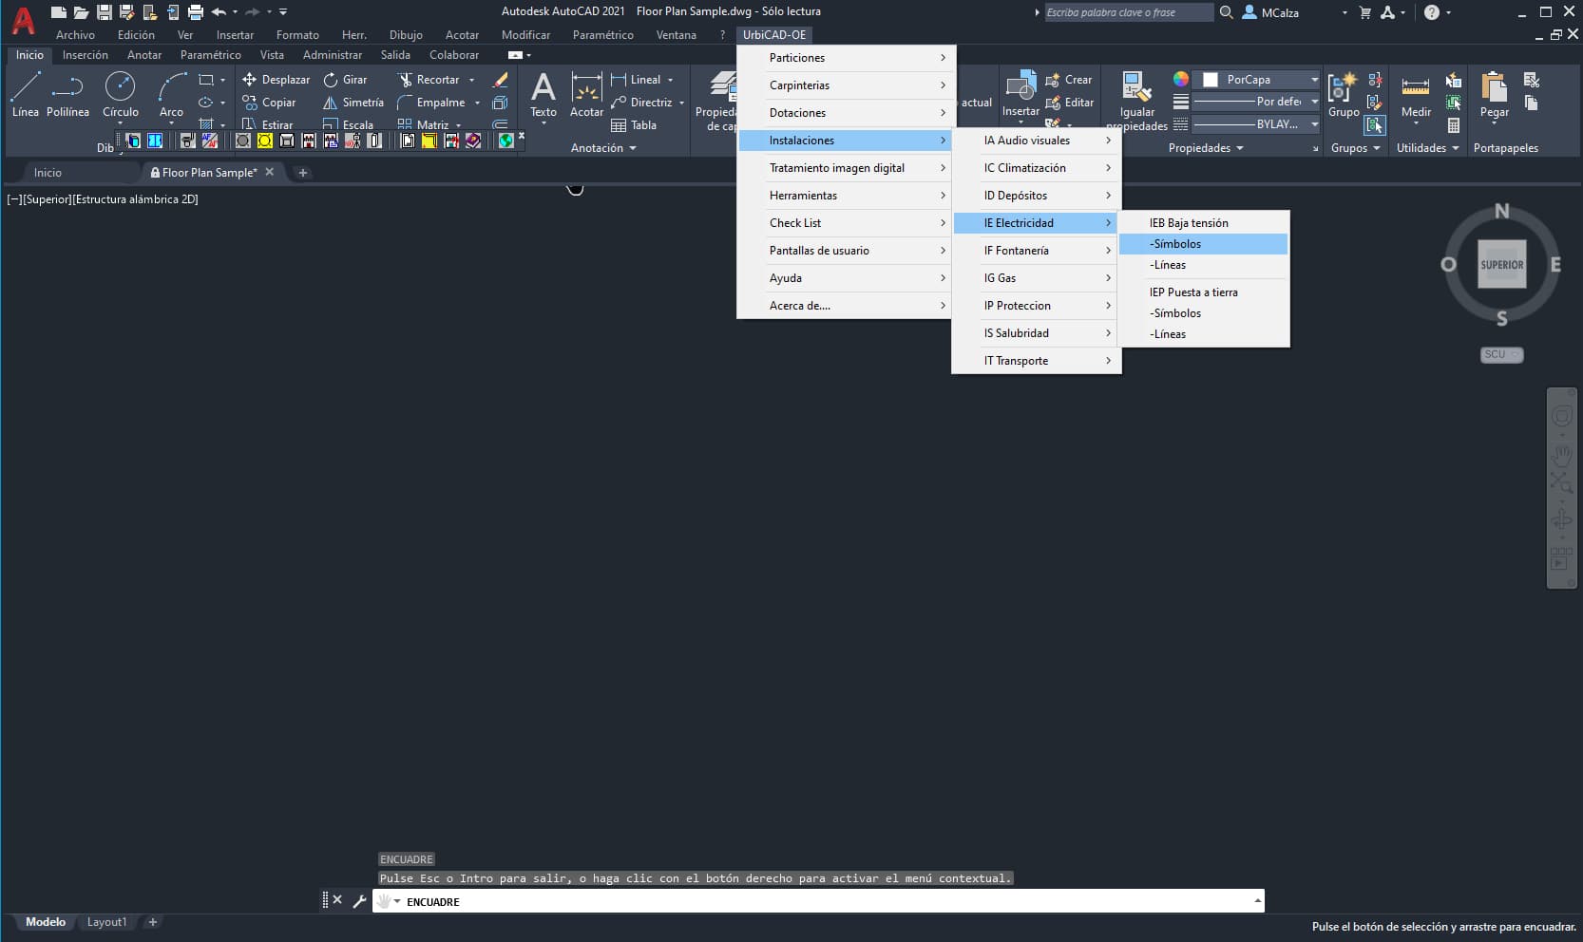Click the Insertar block tool

1020,94
